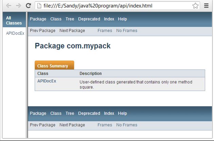Open APIDocEx link in Class Summary table

(47, 81)
